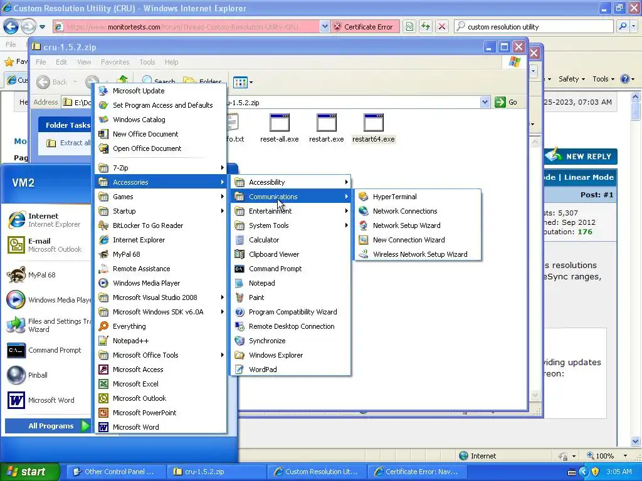Launch Notepad from Accessories
This screenshot has height=481, width=642.
coord(290,283)
